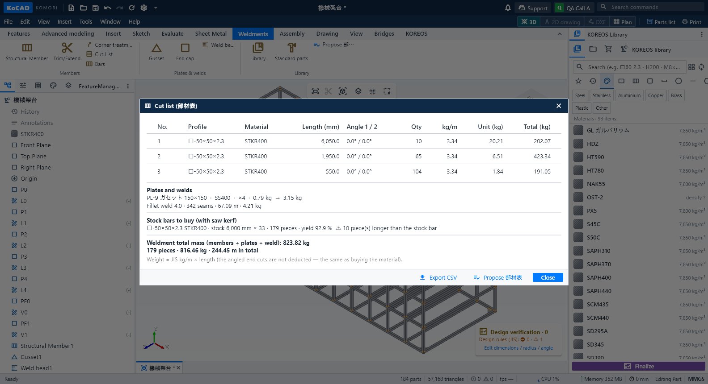Open the File menu
708x384 pixels.
pyautogui.click(x=8, y=21)
